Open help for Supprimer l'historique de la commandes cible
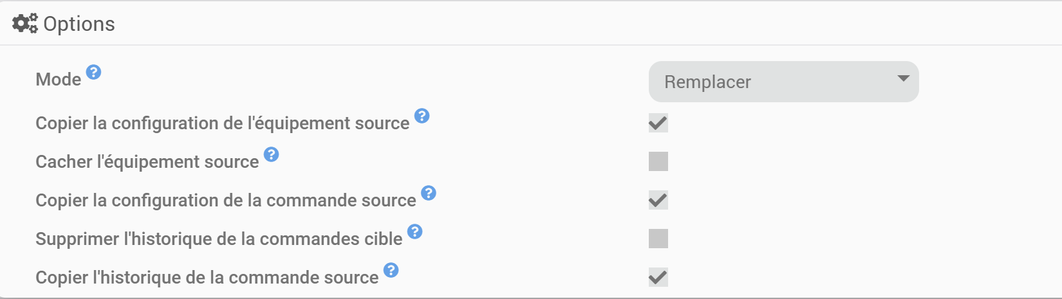The image size is (1062, 299). (x=415, y=231)
